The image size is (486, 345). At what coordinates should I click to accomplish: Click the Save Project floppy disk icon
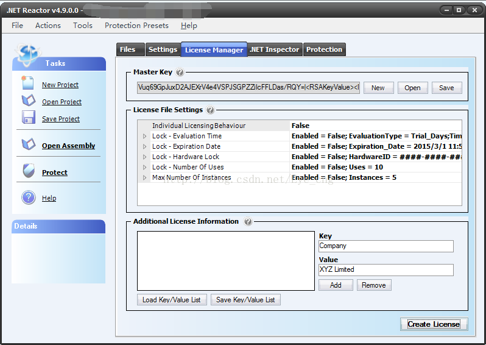pyautogui.click(x=29, y=118)
